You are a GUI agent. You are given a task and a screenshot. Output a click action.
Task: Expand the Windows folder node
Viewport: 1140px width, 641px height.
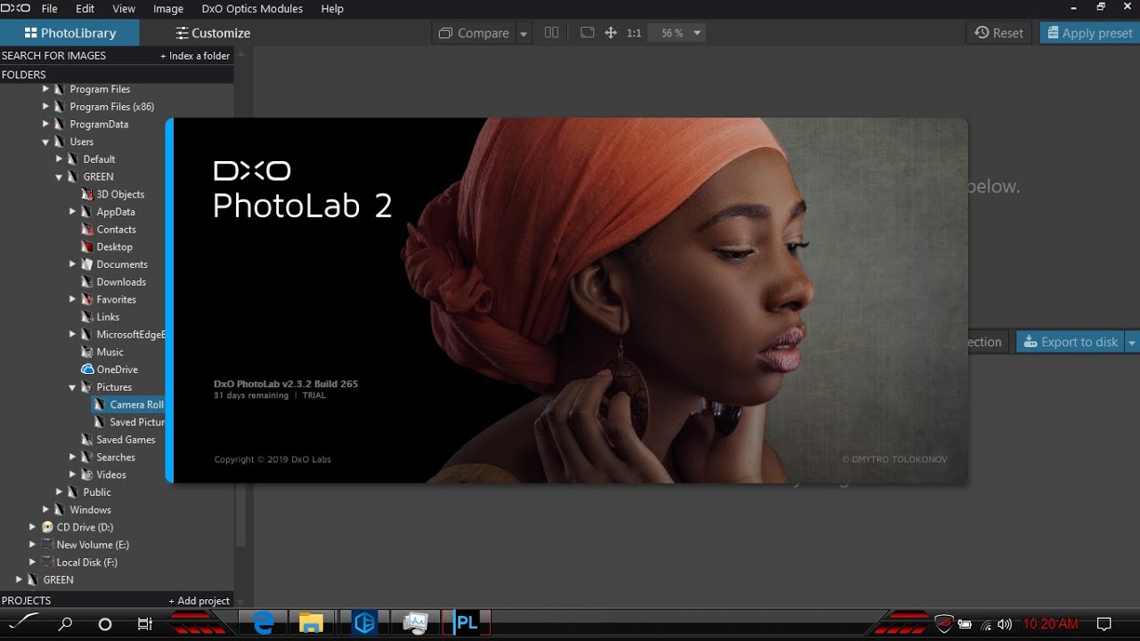[45, 510]
